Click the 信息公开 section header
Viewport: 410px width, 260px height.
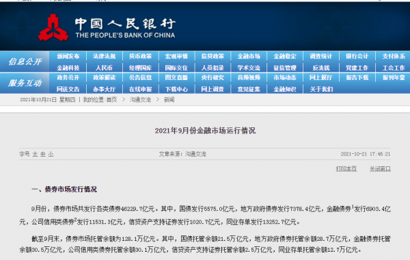point(25,62)
